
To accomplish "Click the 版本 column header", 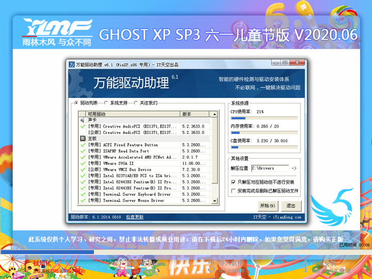I will (x=195, y=114).
